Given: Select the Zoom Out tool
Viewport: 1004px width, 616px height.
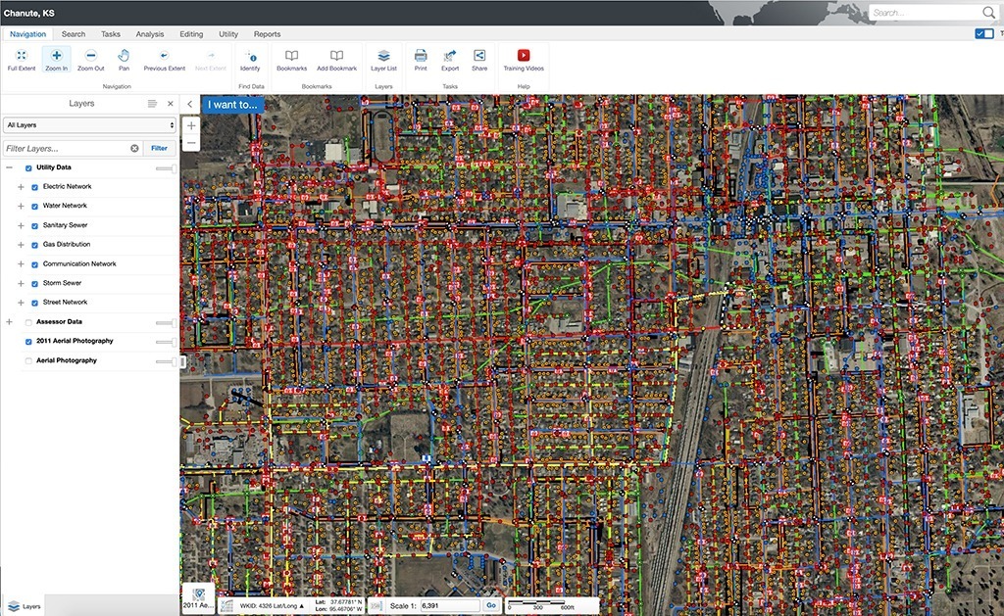Looking at the screenshot, I should pos(91,60).
